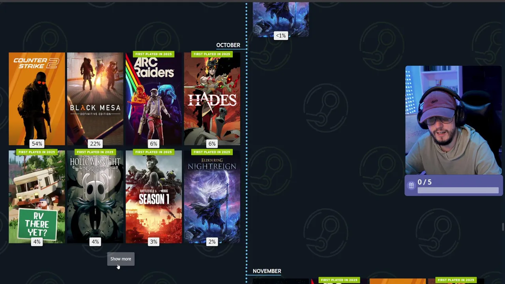
Task: Open the Hollow Knight game cover
Action: 95,196
